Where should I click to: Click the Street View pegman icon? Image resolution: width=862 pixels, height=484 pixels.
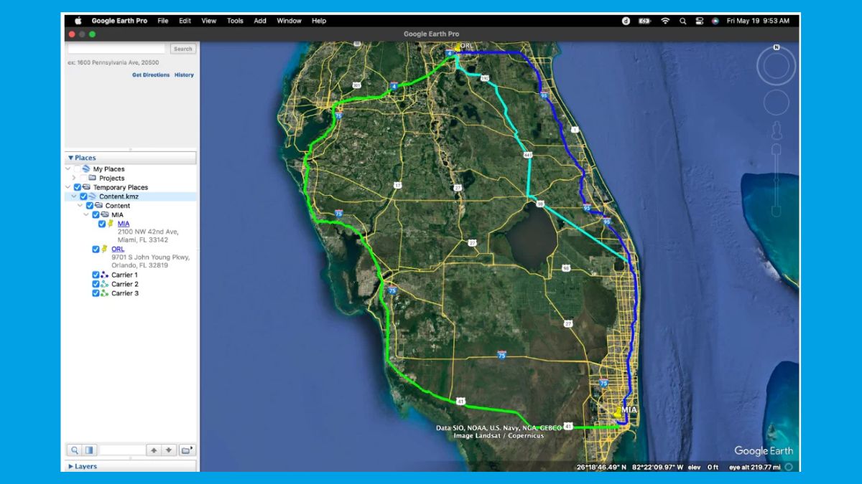tap(777, 131)
